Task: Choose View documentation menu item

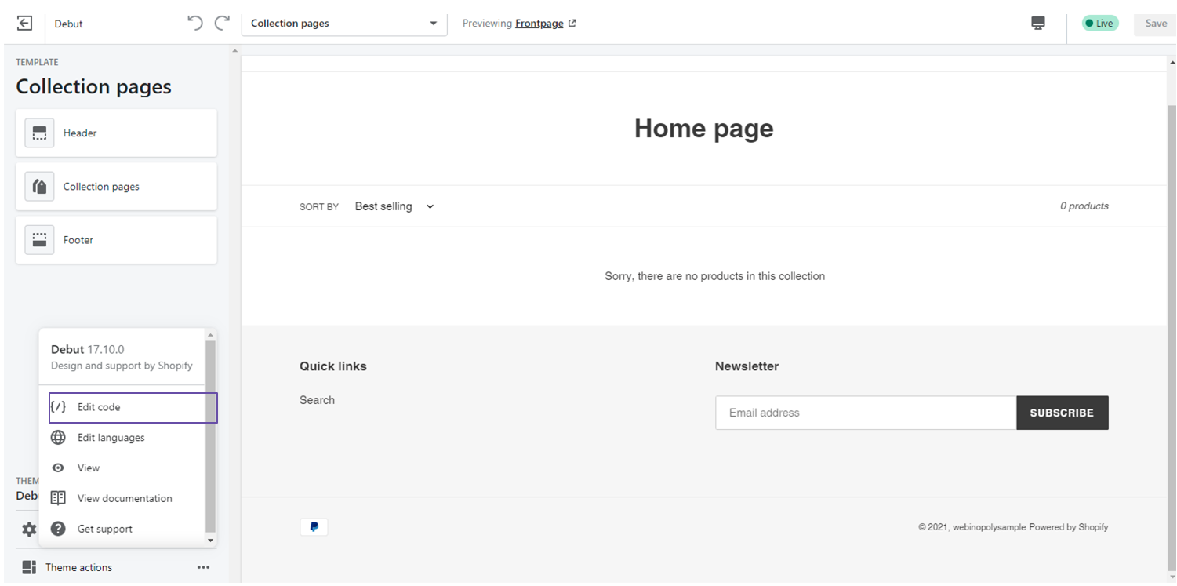Action: (x=124, y=498)
